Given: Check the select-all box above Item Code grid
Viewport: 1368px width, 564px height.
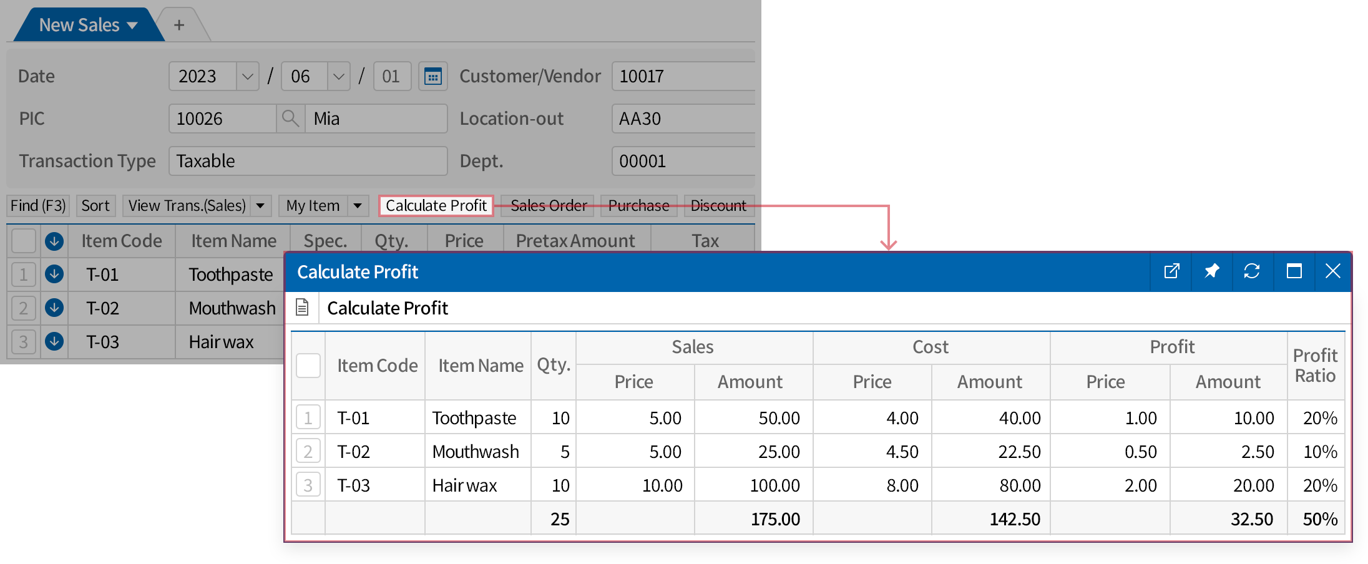Looking at the screenshot, I should (x=22, y=240).
